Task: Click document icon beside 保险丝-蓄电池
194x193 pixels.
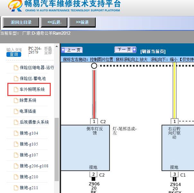Action: pos(16,79)
